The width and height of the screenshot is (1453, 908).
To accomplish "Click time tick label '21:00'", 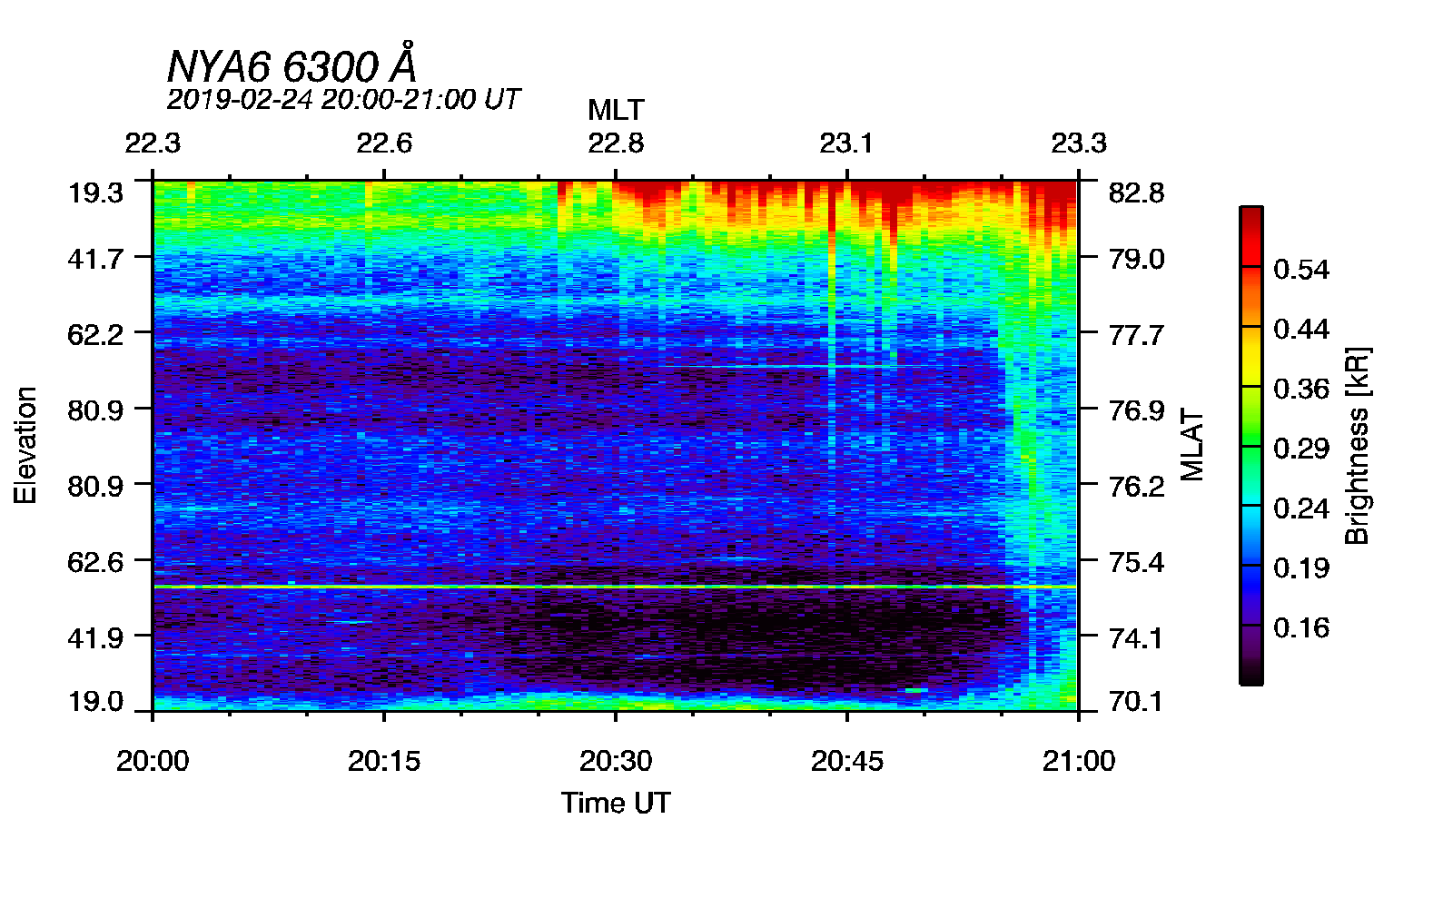I will [x=1079, y=761].
